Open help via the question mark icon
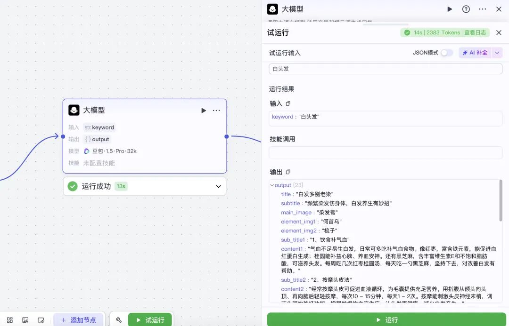This screenshot has width=509, height=326. (466, 9)
